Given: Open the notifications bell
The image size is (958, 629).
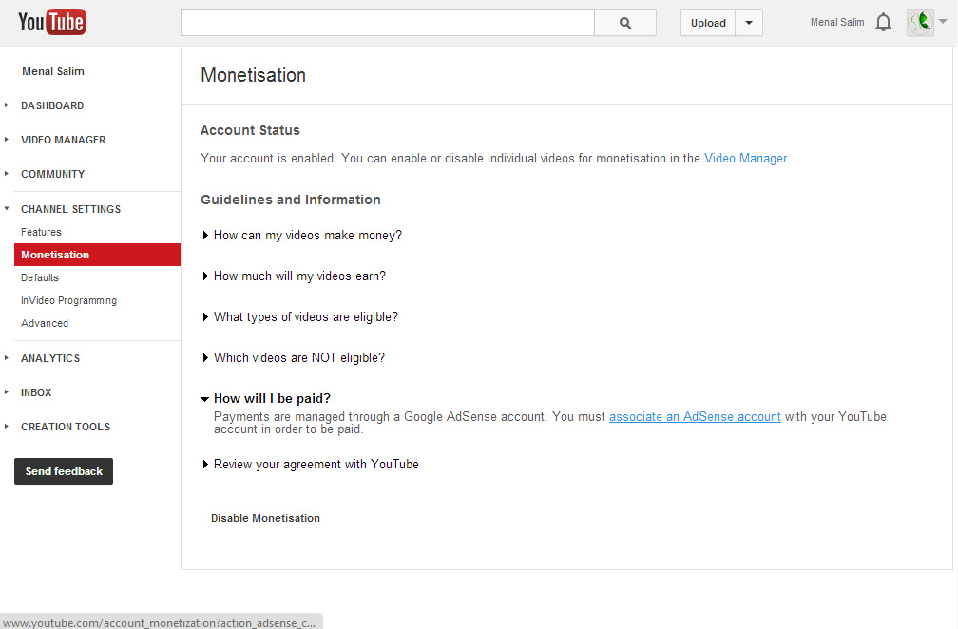Looking at the screenshot, I should [883, 23].
